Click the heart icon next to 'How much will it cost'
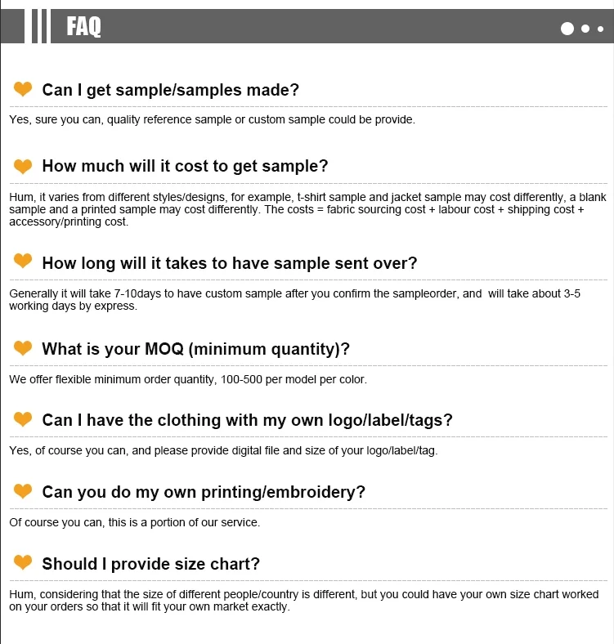 click(23, 166)
